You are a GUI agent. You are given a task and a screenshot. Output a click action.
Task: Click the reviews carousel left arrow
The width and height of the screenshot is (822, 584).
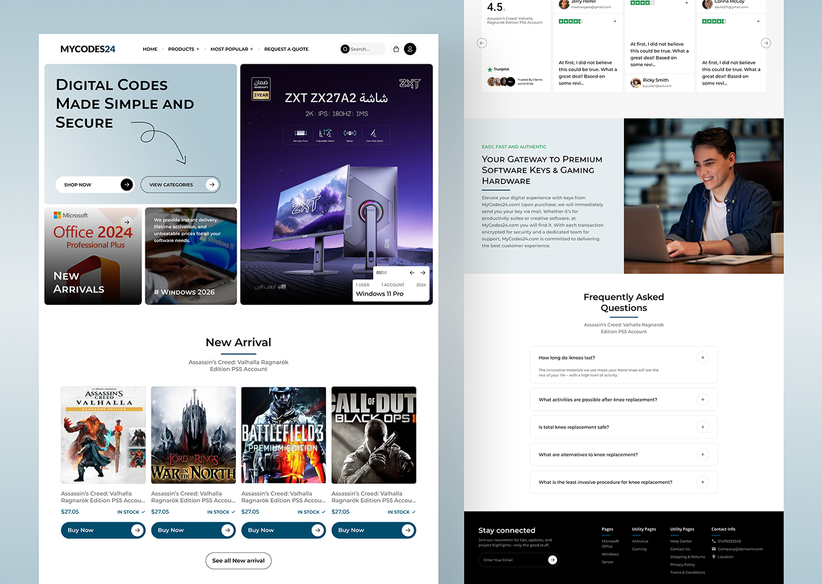click(482, 43)
